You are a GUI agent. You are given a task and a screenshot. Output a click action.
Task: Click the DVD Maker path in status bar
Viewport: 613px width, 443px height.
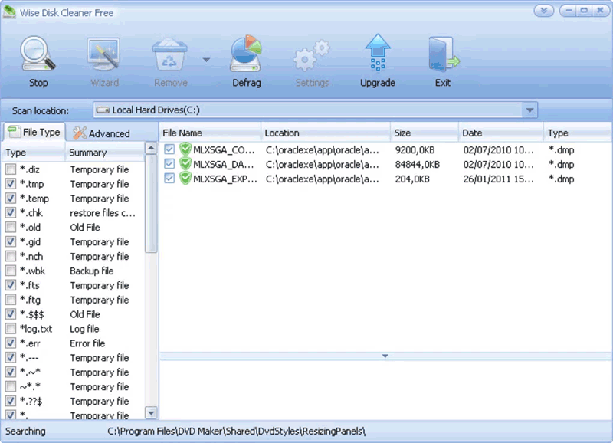(236, 432)
